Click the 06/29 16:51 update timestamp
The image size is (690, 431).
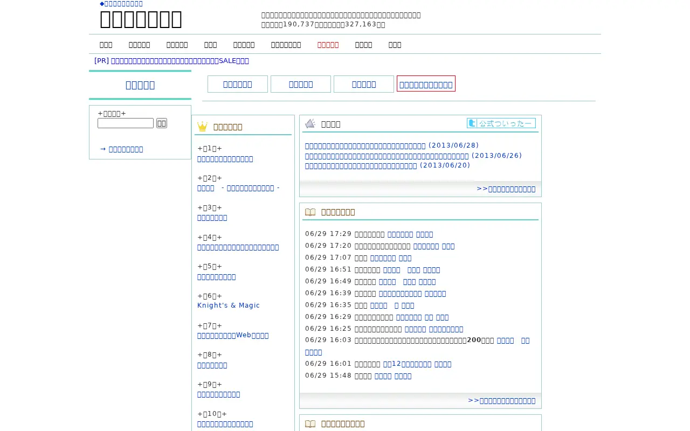pos(328,269)
